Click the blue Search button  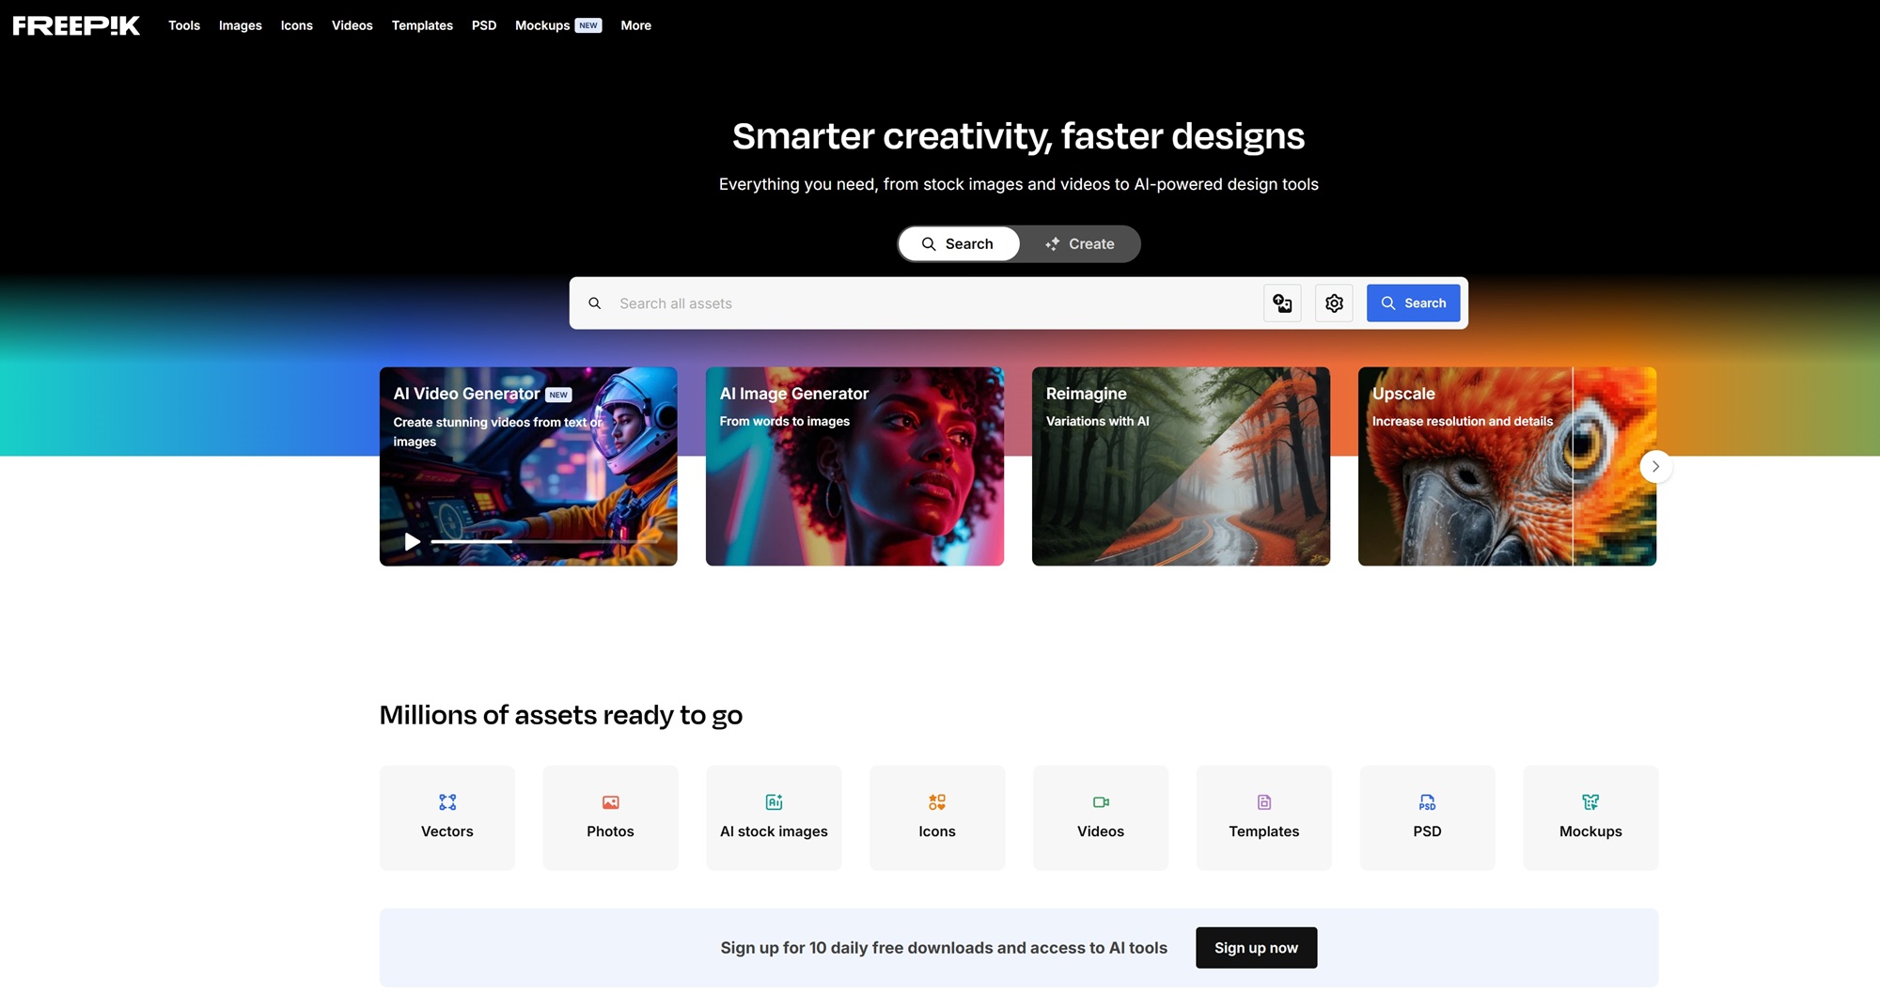point(1413,303)
